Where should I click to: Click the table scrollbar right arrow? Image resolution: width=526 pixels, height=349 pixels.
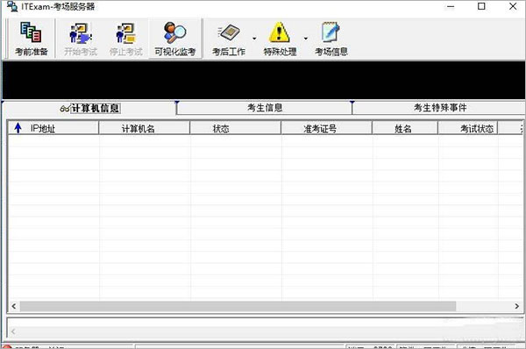click(x=517, y=306)
